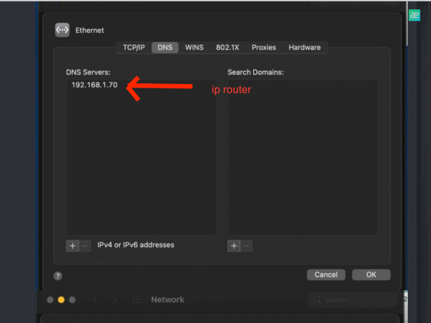
Task: Open the 802.1X tab
Action: click(x=227, y=47)
